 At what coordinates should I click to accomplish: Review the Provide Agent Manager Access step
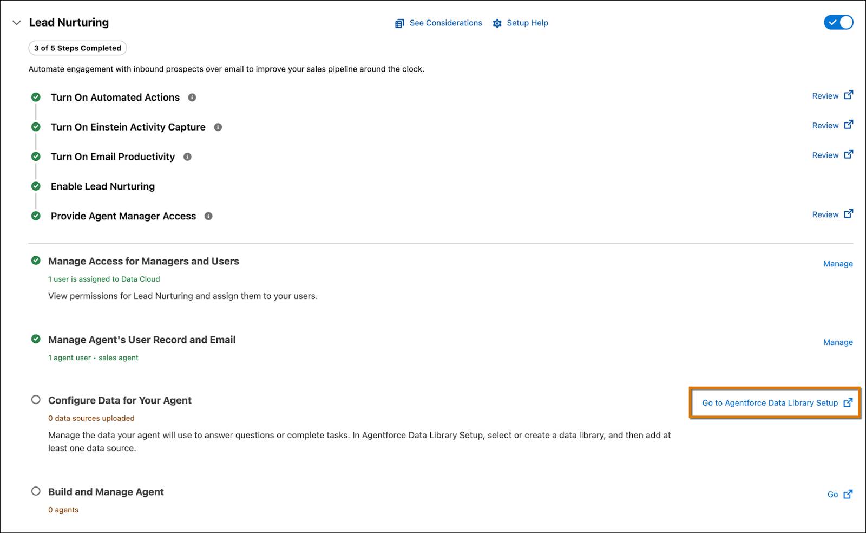tap(825, 215)
